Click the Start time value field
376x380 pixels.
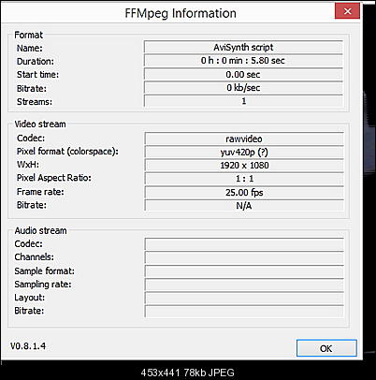243,74
